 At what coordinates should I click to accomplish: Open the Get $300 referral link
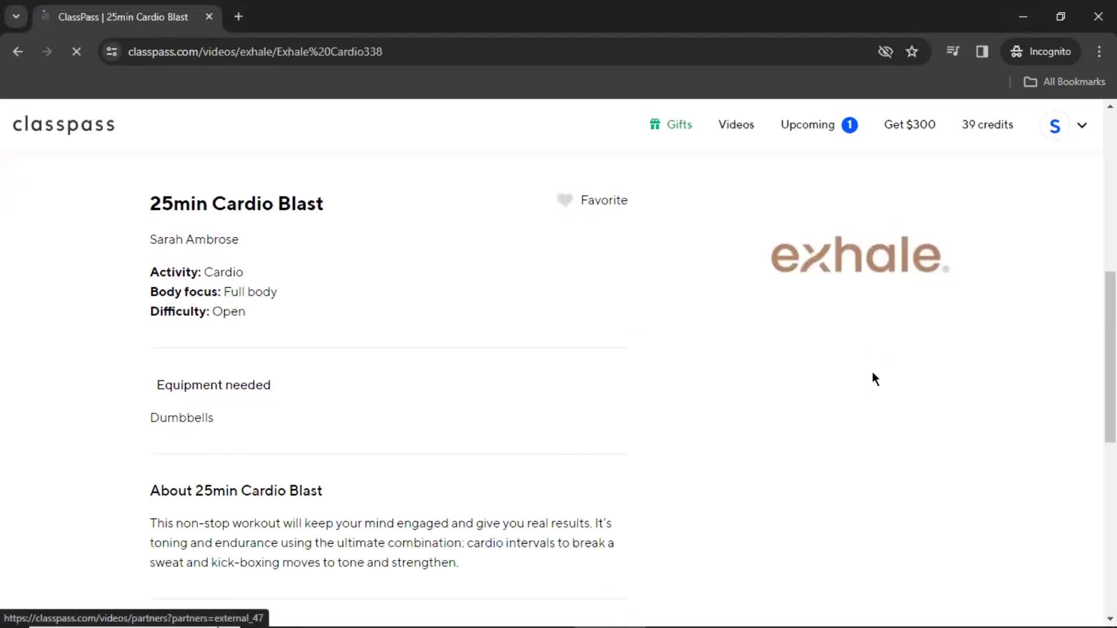[910, 124]
